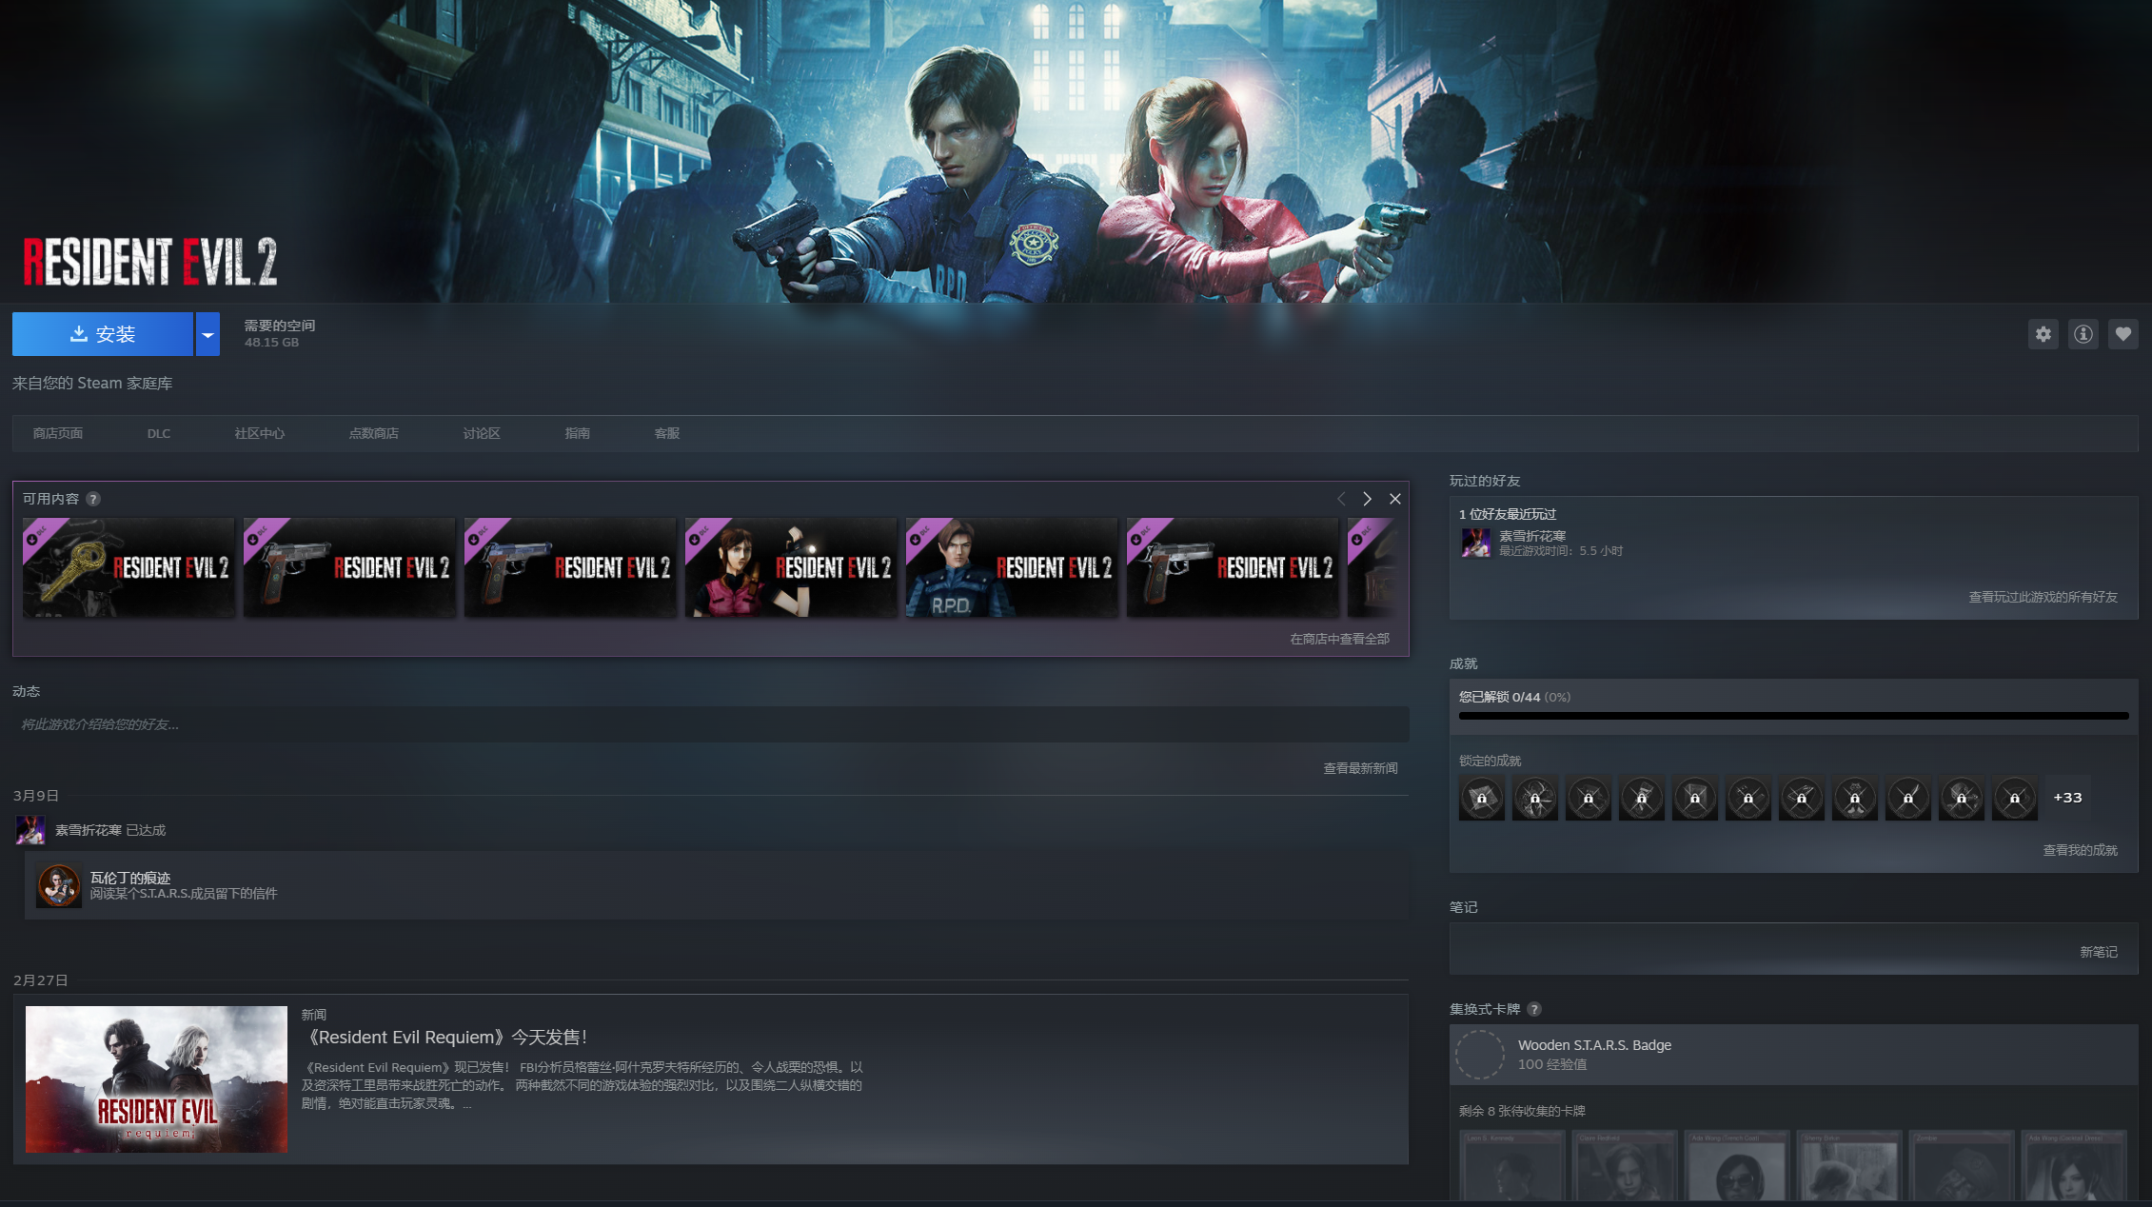Switch to 社区中心 tab
This screenshot has height=1207, width=2152.
[x=259, y=433]
